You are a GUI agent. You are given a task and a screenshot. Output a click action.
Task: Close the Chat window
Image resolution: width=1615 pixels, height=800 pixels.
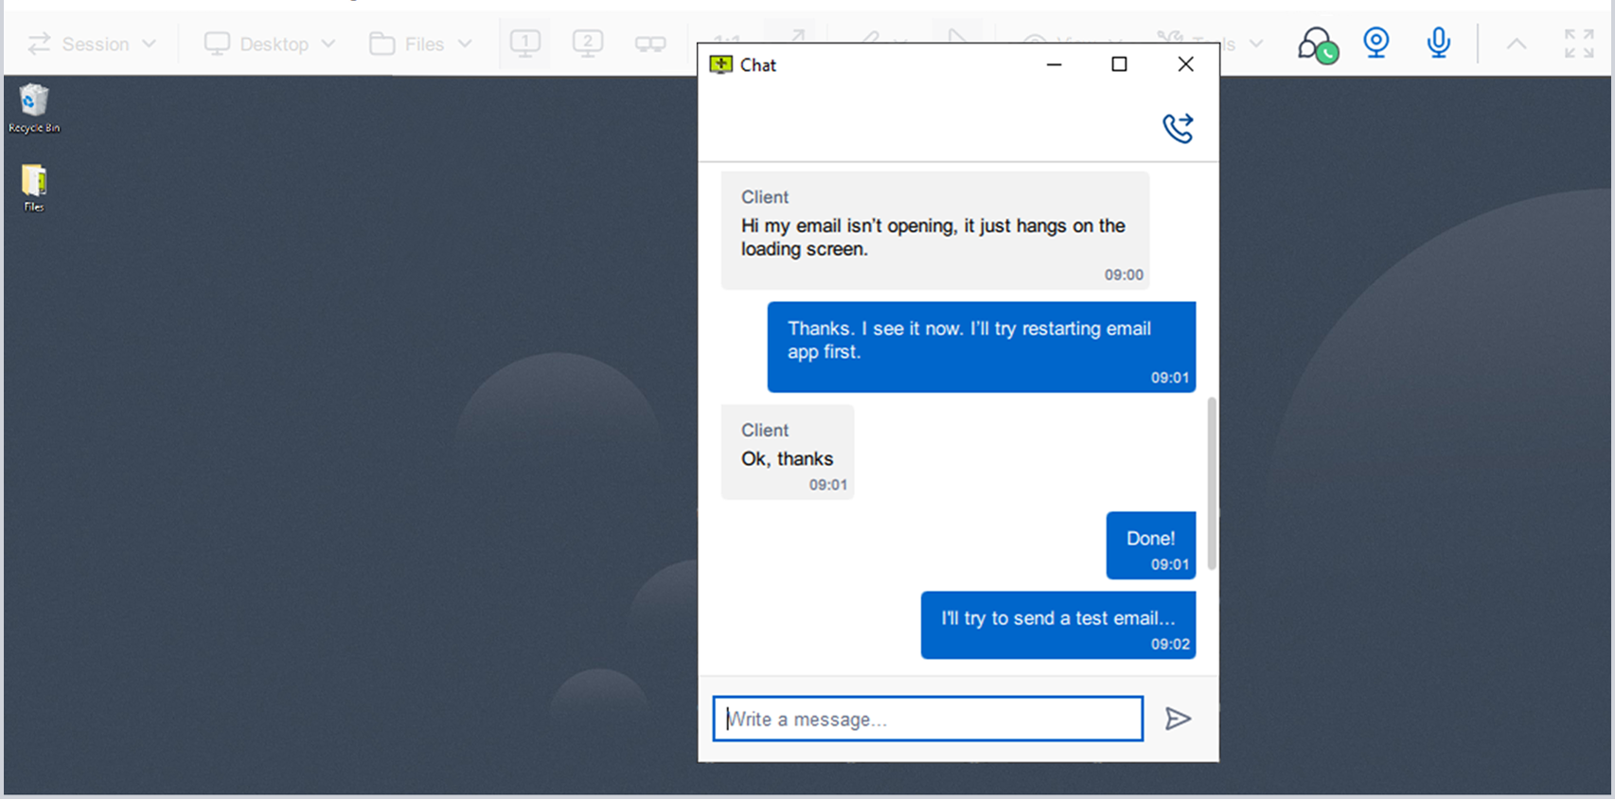(1185, 64)
